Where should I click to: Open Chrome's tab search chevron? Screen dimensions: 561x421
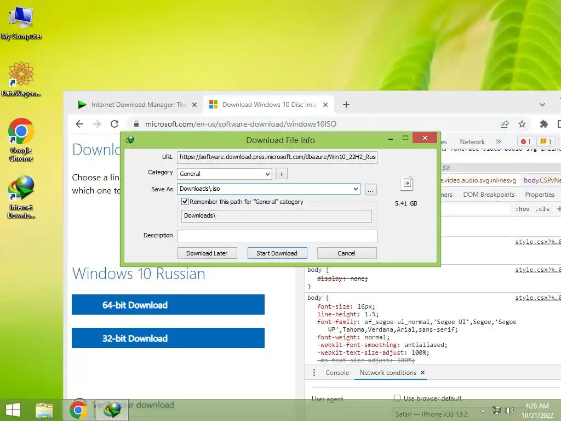click(542, 105)
